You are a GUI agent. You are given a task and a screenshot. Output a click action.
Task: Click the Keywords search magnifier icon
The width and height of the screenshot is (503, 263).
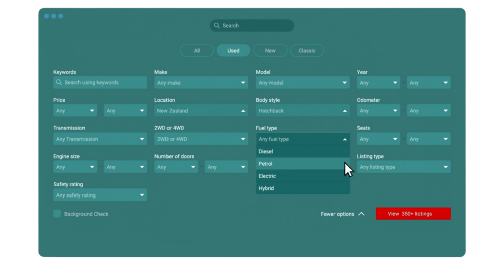point(59,83)
